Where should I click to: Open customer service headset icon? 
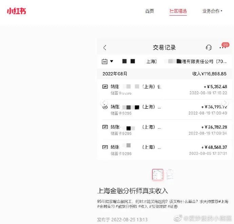(208, 48)
